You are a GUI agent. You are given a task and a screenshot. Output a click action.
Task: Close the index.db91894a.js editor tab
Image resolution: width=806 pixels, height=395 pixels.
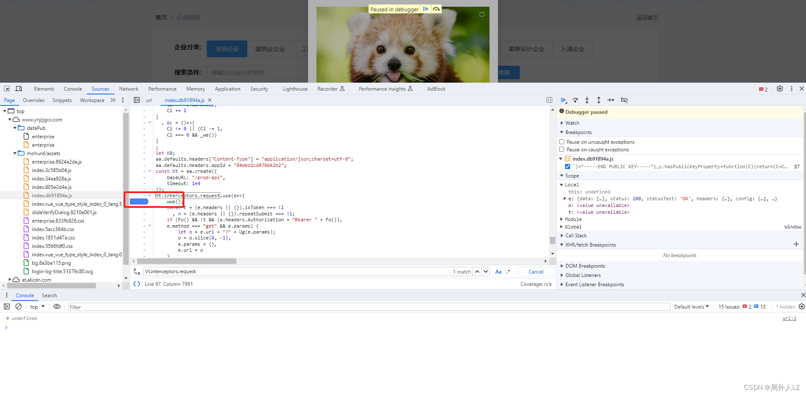click(210, 100)
